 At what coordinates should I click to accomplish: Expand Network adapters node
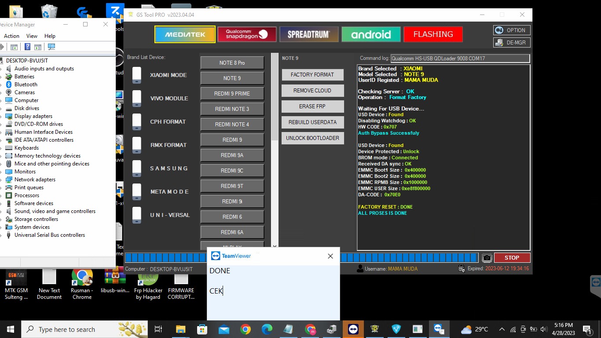(x=1, y=180)
